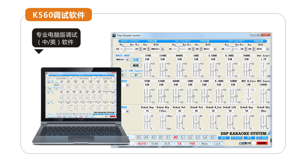Screen dimensions: 297x158
Task: Open the MIC VOL mode dropdown showing MIC1
Action: tap(215, 49)
